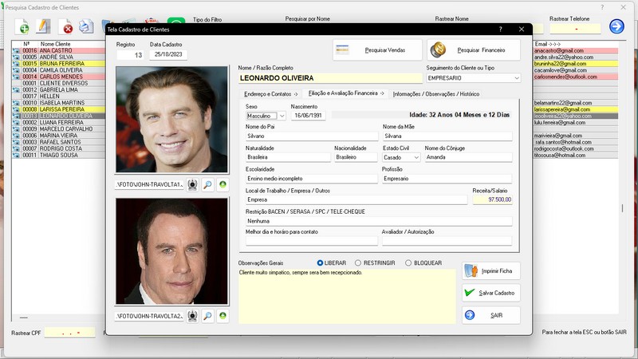
Task: Open the Seguimento do Cliente ou Tipo dropdown
Action: pyautogui.click(x=515, y=78)
